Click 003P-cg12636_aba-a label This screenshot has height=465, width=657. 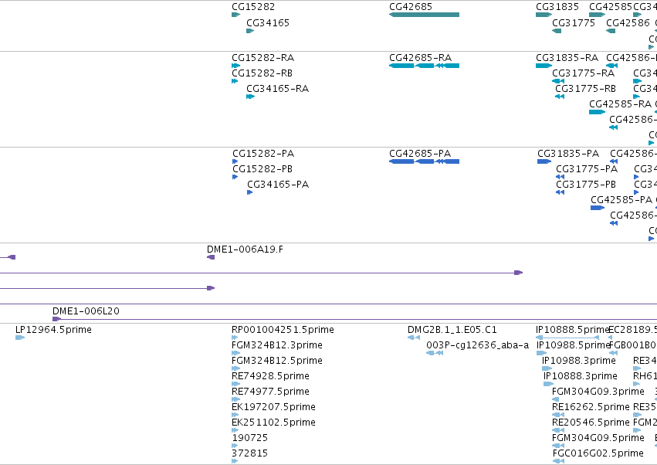(x=478, y=345)
